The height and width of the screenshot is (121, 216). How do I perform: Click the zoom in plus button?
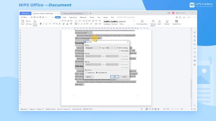192,109
